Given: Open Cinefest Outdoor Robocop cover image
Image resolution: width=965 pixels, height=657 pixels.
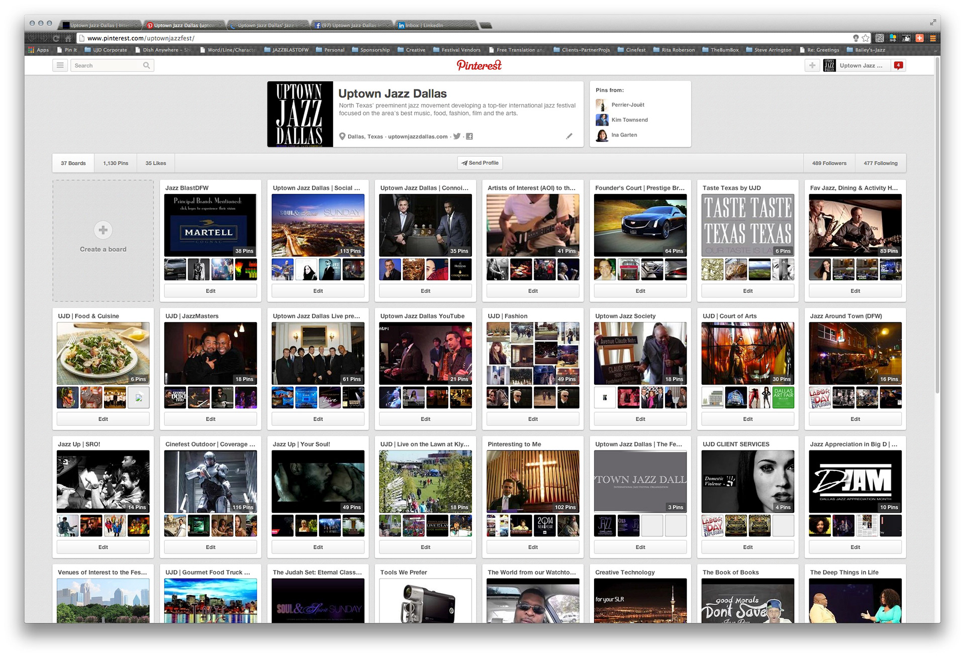Looking at the screenshot, I should coord(211,482).
